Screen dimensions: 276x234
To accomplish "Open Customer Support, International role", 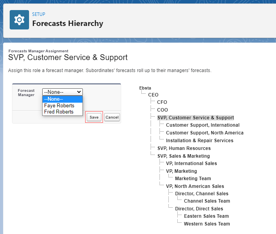I will 202,125.
